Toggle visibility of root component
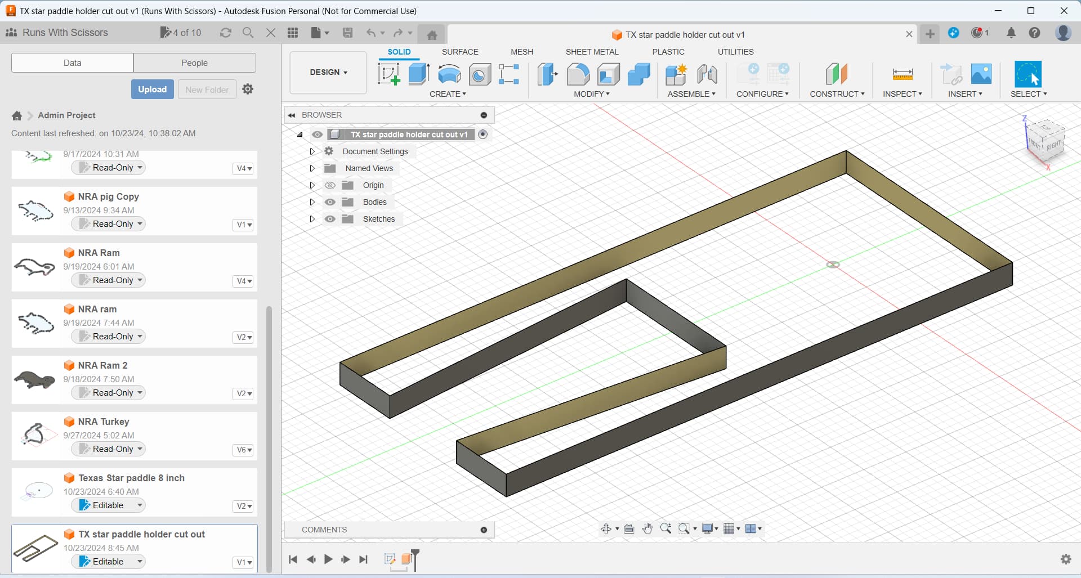Viewport: 1081px width, 578px height. [318, 135]
